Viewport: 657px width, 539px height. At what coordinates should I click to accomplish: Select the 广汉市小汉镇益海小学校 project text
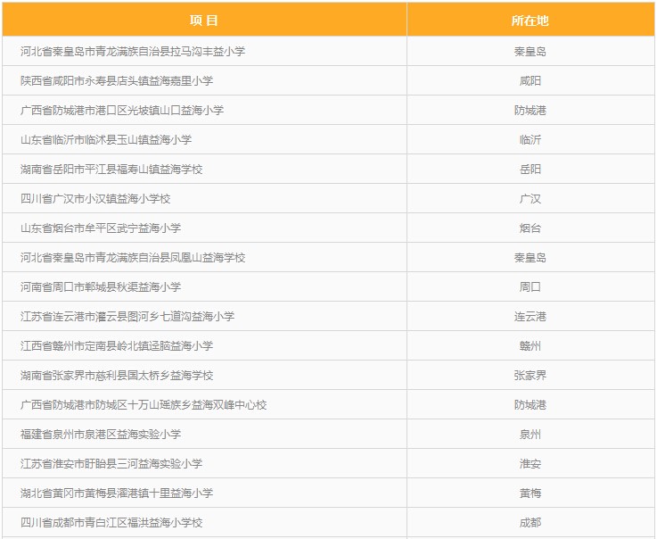coord(95,198)
